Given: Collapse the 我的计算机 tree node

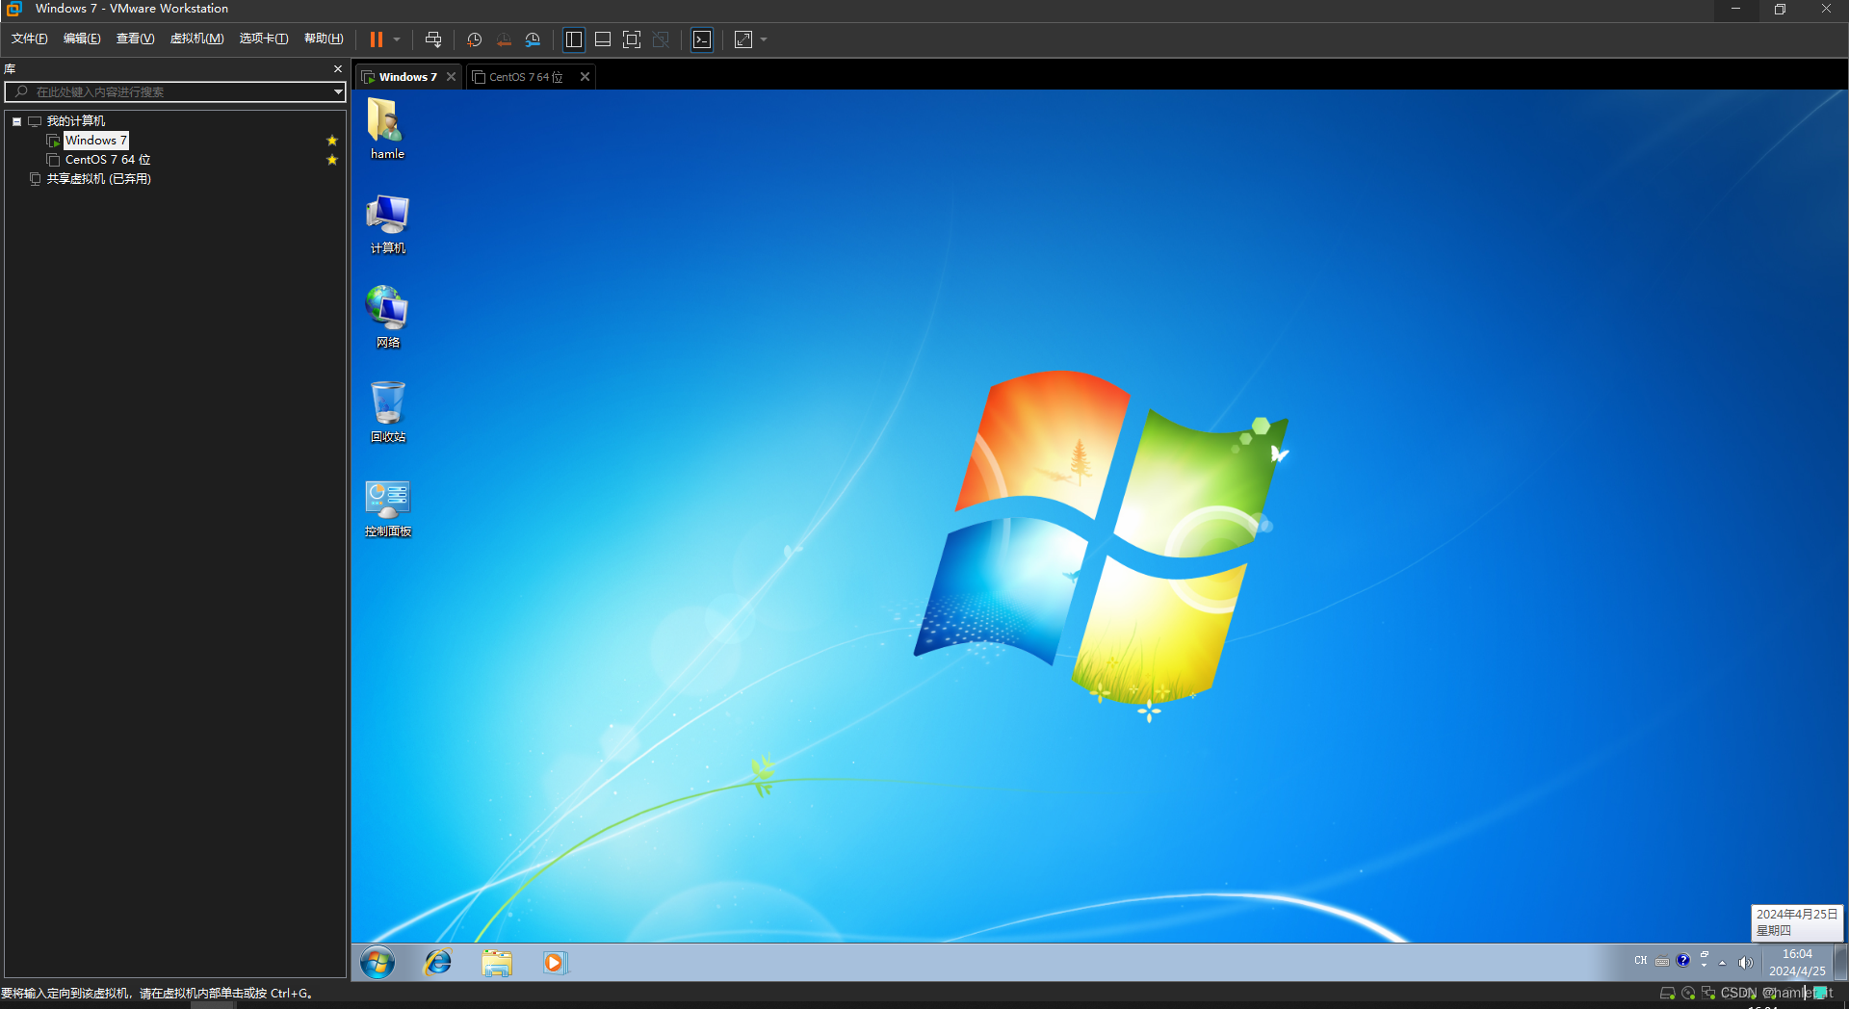Looking at the screenshot, I should pos(16,121).
